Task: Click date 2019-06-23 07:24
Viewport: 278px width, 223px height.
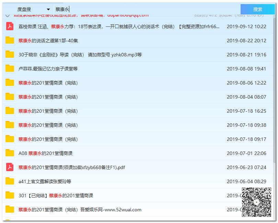Action: point(246,167)
